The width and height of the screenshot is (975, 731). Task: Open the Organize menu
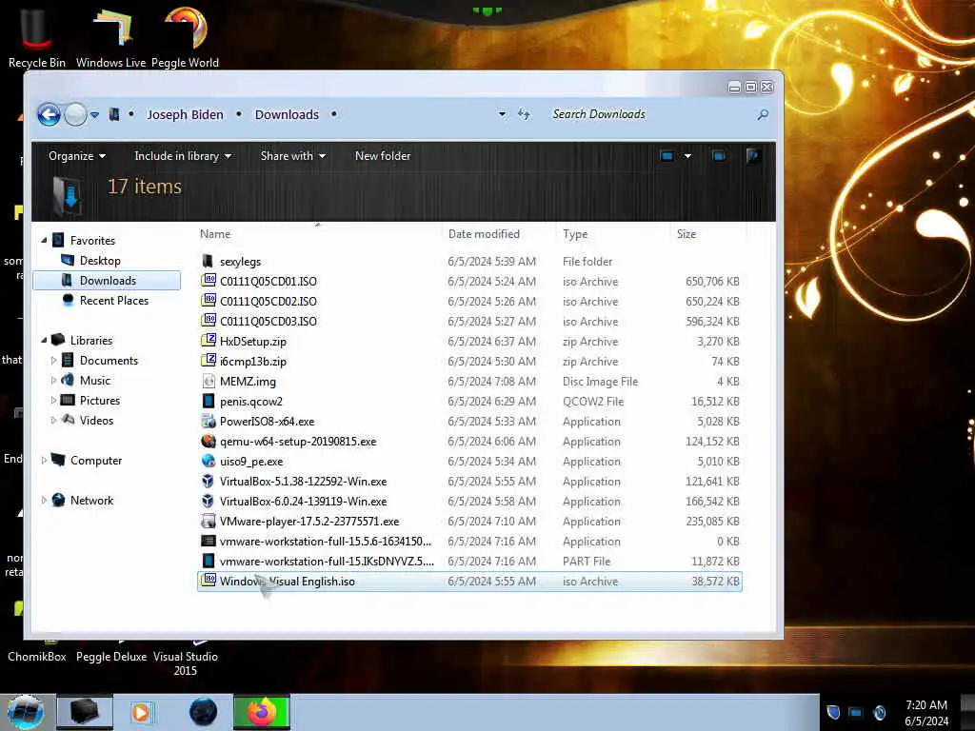point(77,156)
